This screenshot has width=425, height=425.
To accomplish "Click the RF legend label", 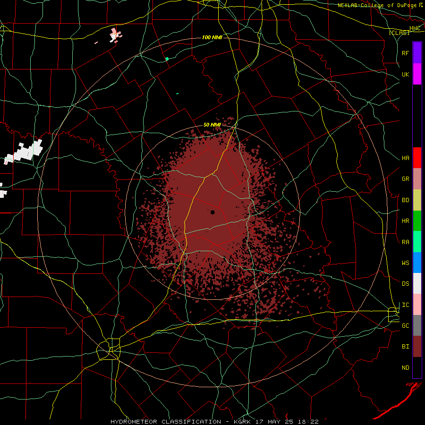I will point(405,53).
